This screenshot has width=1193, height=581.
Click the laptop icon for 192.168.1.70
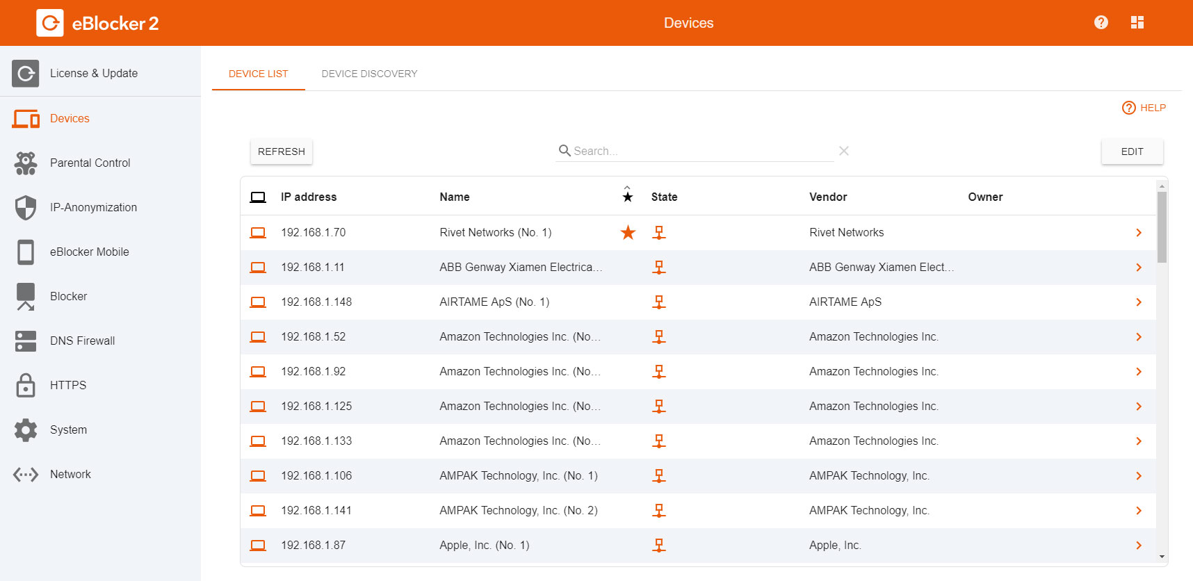pos(258,233)
